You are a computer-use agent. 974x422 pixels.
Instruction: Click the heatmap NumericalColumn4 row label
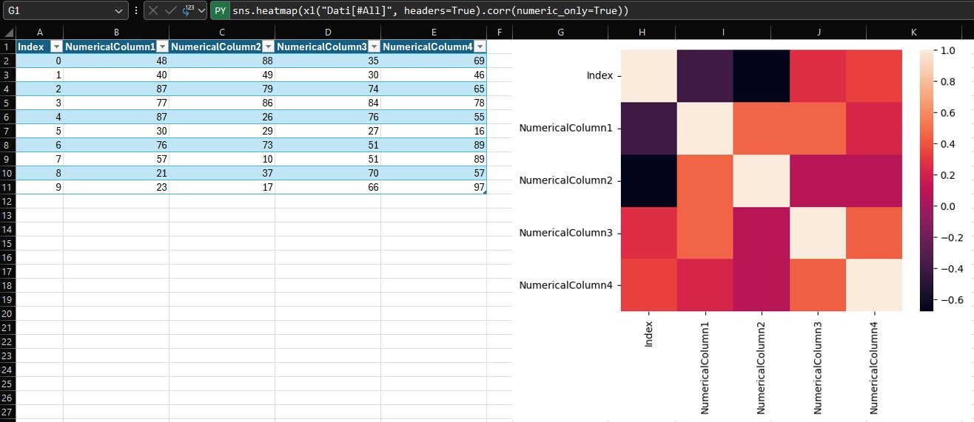566,285
